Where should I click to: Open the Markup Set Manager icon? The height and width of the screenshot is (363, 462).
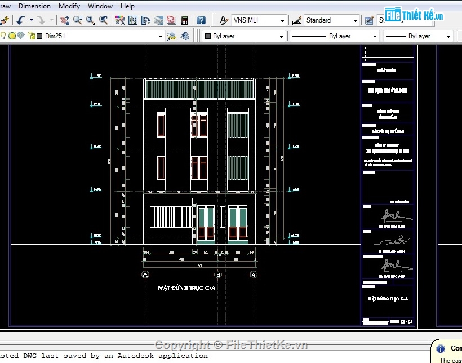coord(172,20)
